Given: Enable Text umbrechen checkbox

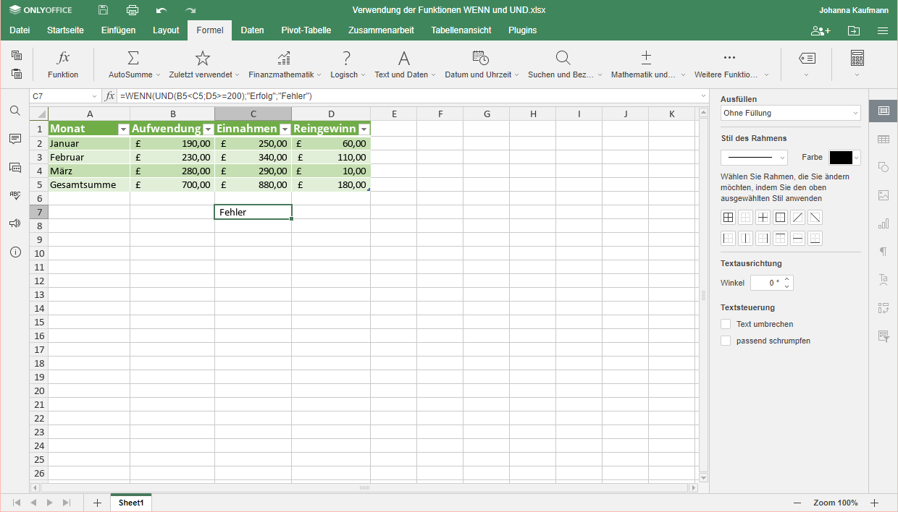Looking at the screenshot, I should click(x=726, y=324).
